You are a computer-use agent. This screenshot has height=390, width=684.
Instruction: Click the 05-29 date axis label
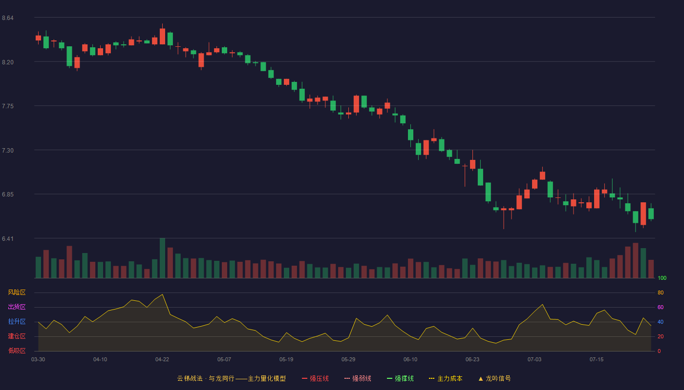point(348,359)
